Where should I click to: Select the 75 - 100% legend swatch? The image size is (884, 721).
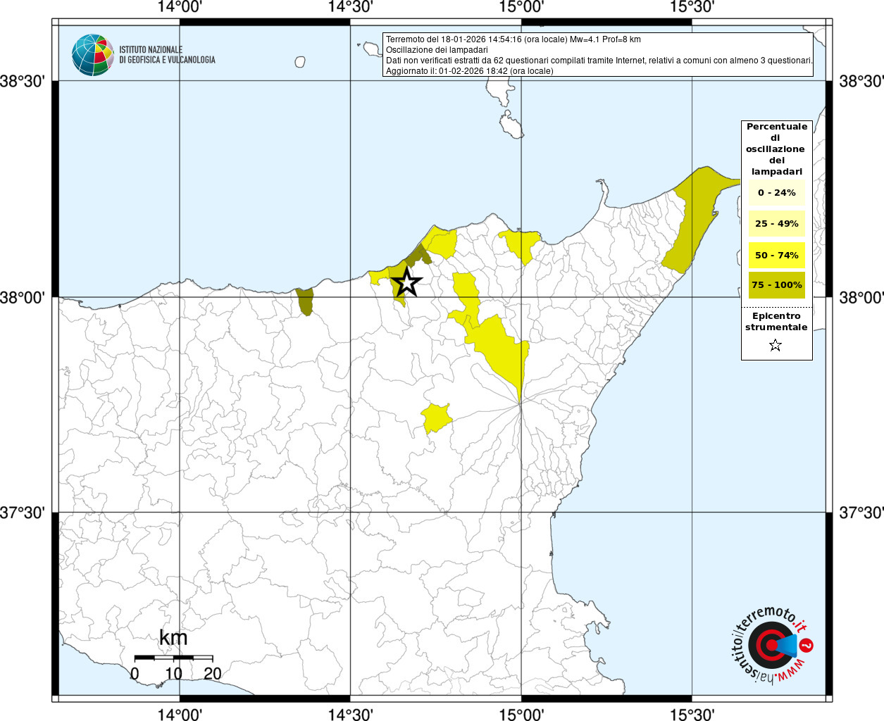click(776, 285)
